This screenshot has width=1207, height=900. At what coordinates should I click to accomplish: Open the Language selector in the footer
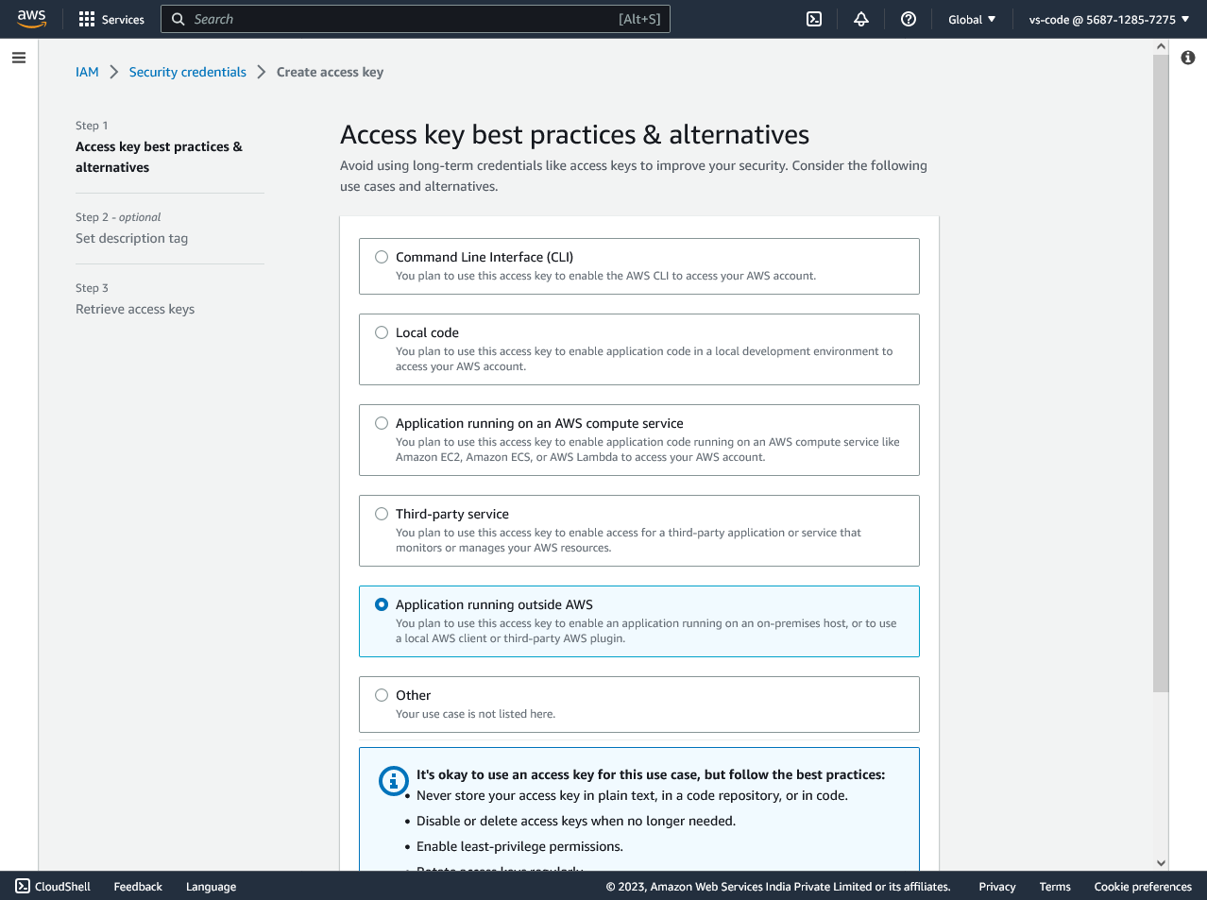[x=211, y=887]
